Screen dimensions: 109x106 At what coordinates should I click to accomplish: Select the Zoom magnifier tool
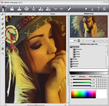click(x=3, y=53)
